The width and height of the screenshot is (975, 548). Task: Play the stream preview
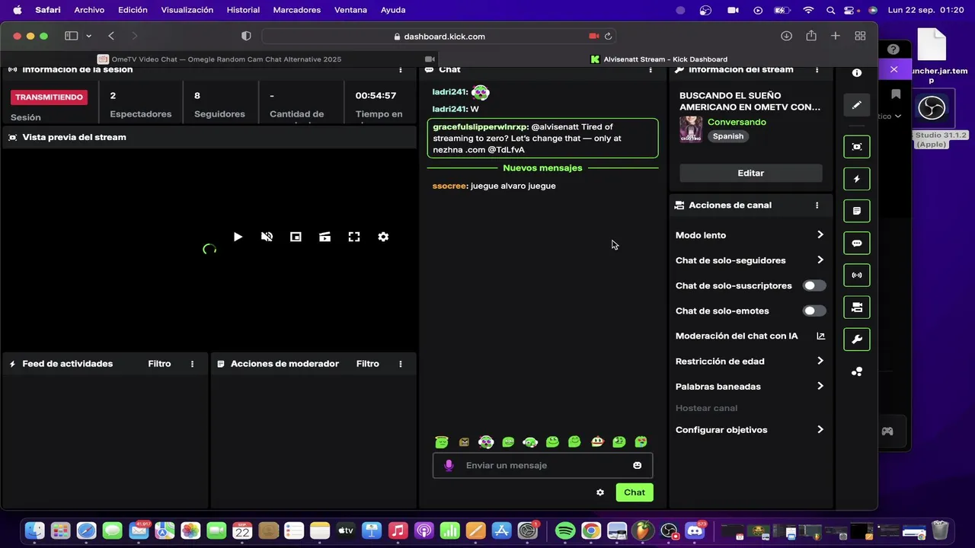pos(238,237)
